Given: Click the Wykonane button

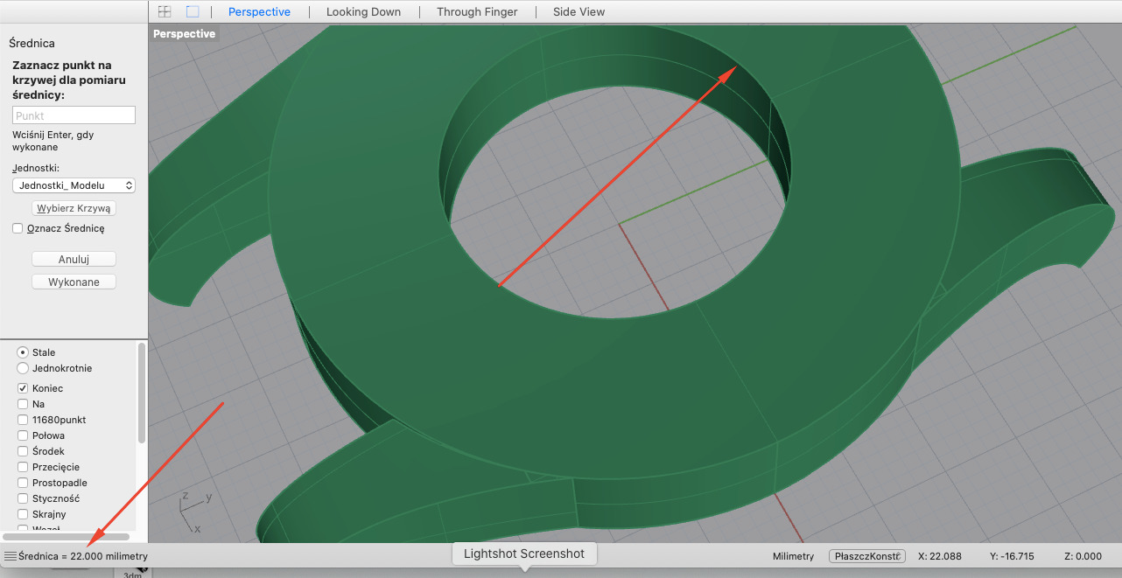Looking at the screenshot, I should (74, 282).
